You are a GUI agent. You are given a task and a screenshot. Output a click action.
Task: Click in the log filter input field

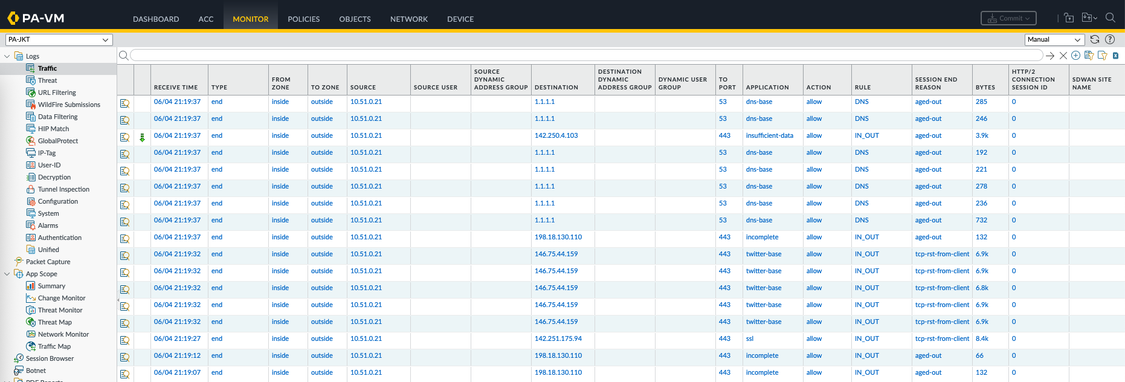point(586,56)
